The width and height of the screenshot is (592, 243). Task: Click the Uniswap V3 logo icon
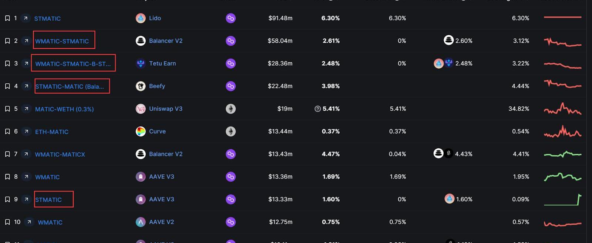pyautogui.click(x=141, y=109)
